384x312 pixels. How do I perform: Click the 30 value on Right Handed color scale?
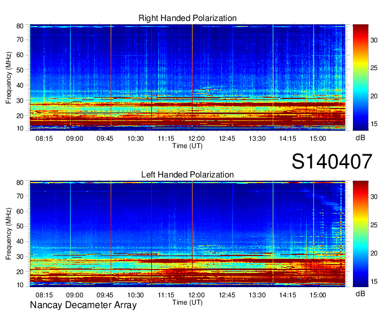click(374, 40)
